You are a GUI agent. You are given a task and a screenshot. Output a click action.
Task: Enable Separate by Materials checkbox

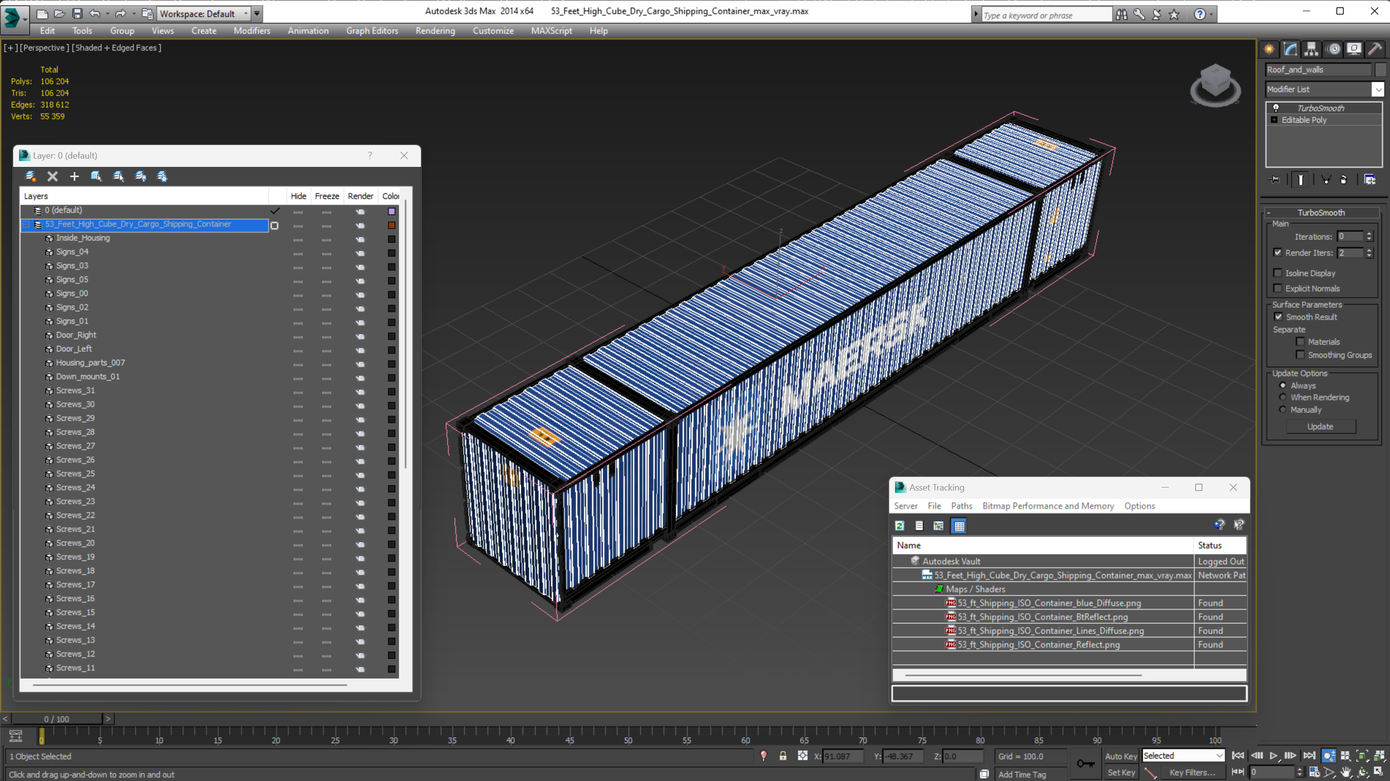pos(1300,341)
